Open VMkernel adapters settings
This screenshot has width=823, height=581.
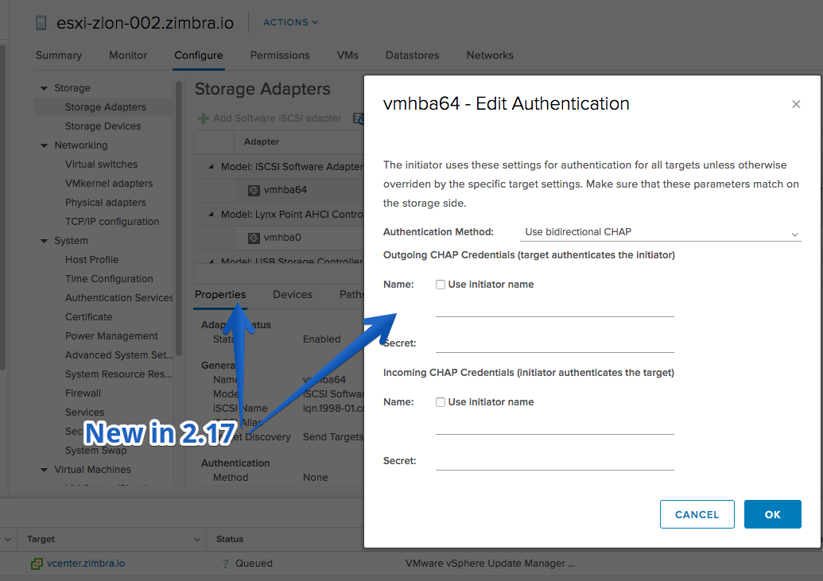tap(109, 183)
